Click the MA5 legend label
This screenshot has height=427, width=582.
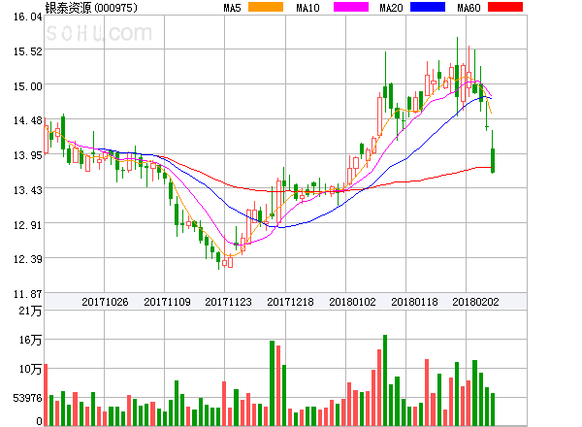(x=232, y=8)
